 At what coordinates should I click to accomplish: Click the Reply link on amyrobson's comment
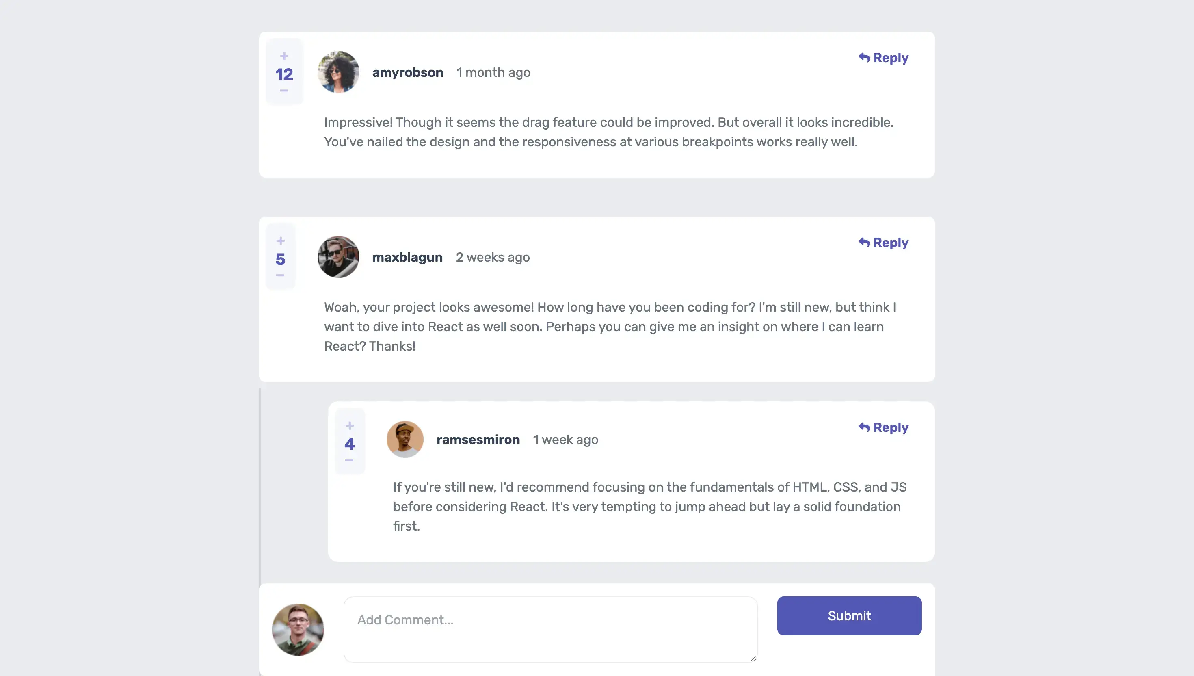891,57
